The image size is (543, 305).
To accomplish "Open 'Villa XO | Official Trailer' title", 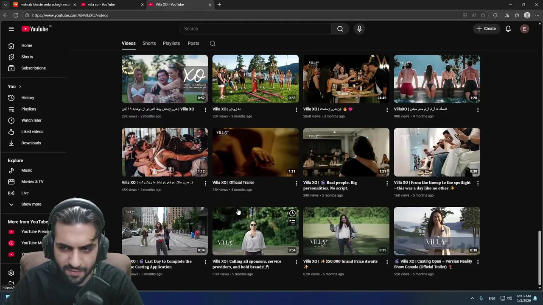I will (x=233, y=183).
